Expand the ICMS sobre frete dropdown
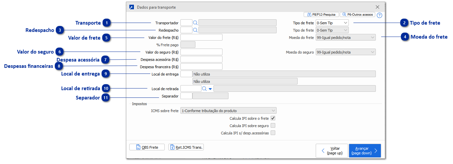The width and height of the screenshot is (453, 164). pyautogui.click(x=228, y=111)
